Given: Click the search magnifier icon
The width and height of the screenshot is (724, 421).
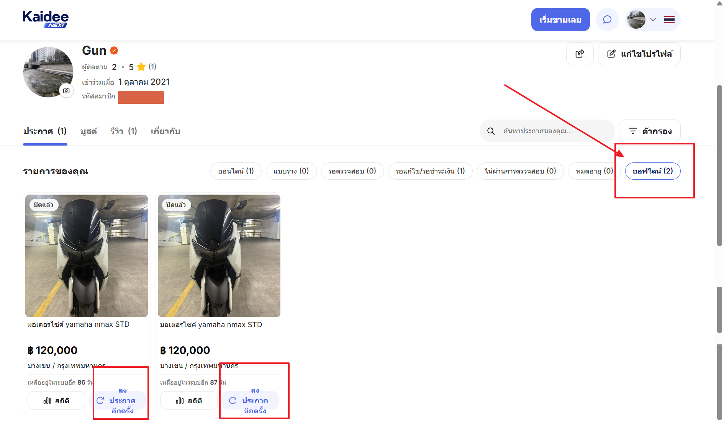Looking at the screenshot, I should [491, 131].
